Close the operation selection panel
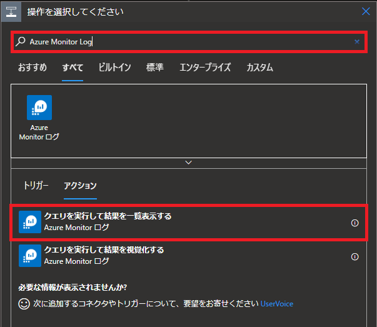Screen dimensions: 377x327 click(x=366, y=11)
